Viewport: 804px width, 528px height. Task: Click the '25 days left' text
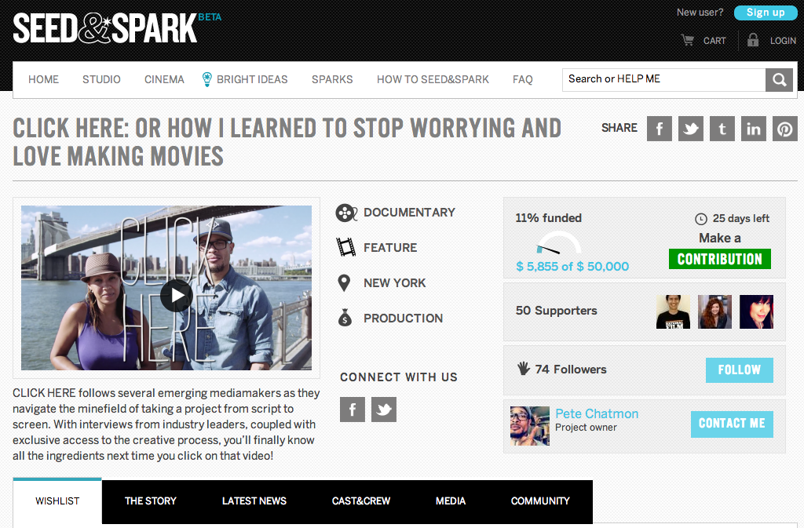click(x=741, y=219)
